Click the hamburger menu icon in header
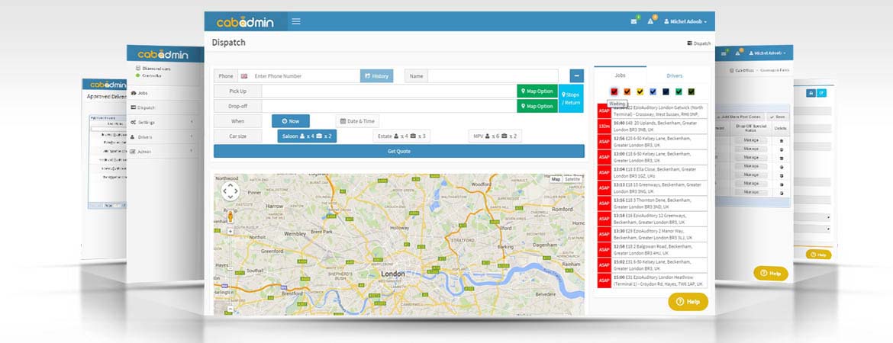Image resolution: width=893 pixels, height=343 pixels. click(295, 21)
